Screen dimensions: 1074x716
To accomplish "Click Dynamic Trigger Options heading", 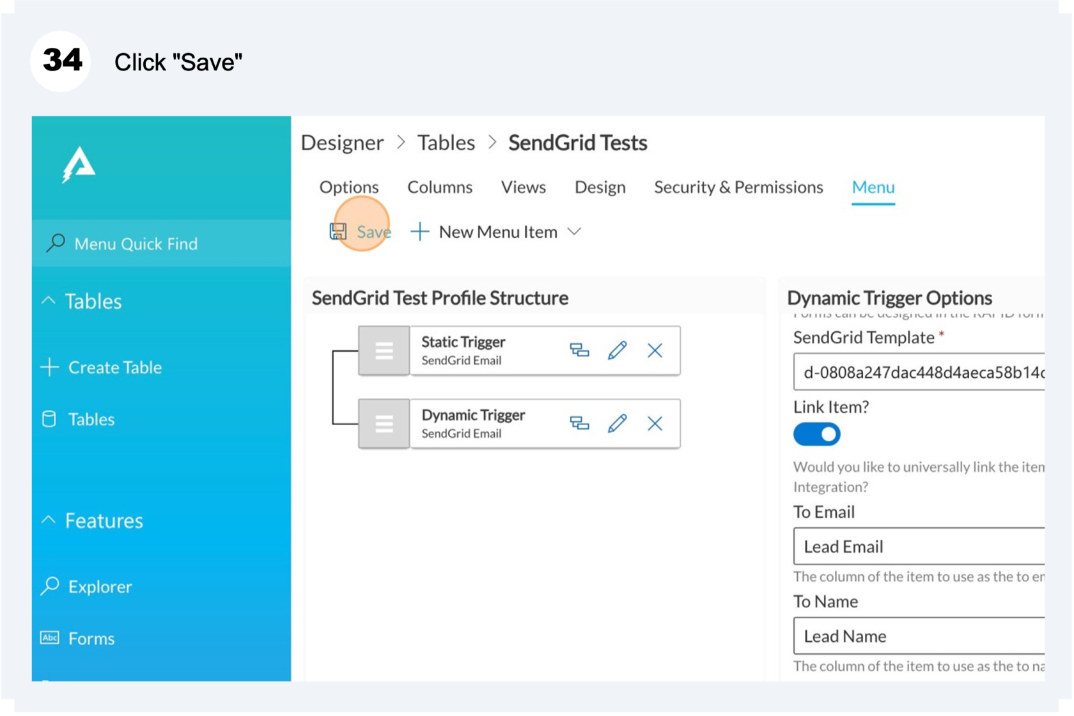I will (889, 298).
